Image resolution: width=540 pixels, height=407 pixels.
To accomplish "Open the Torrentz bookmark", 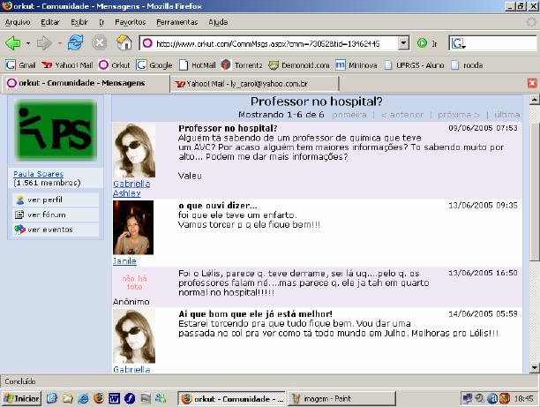I will click(244, 64).
